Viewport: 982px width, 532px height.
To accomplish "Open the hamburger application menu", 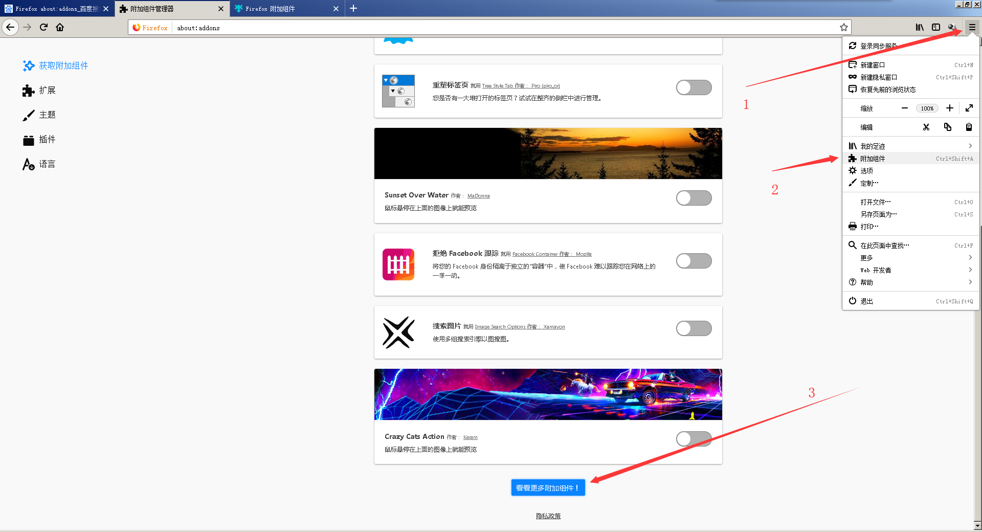I will [972, 27].
